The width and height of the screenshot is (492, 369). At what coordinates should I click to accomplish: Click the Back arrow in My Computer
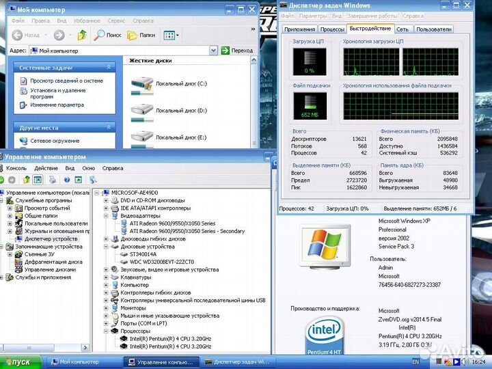pos(17,35)
